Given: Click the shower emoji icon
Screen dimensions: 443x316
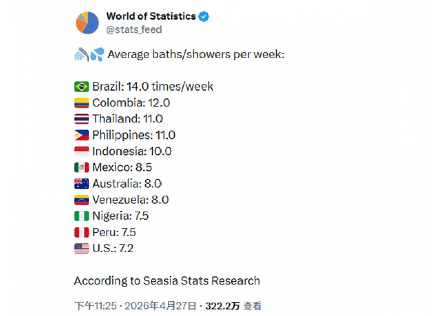Looking at the screenshot, I should click(83, 54).
